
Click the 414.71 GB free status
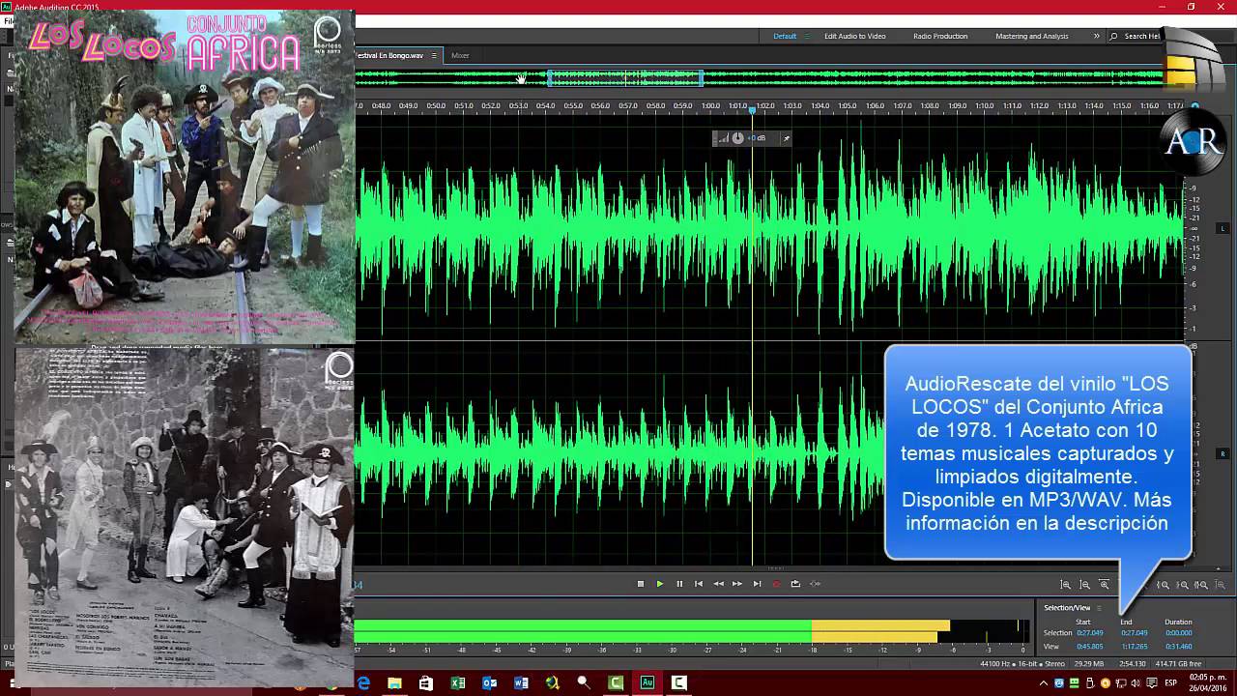(1177, 664)
